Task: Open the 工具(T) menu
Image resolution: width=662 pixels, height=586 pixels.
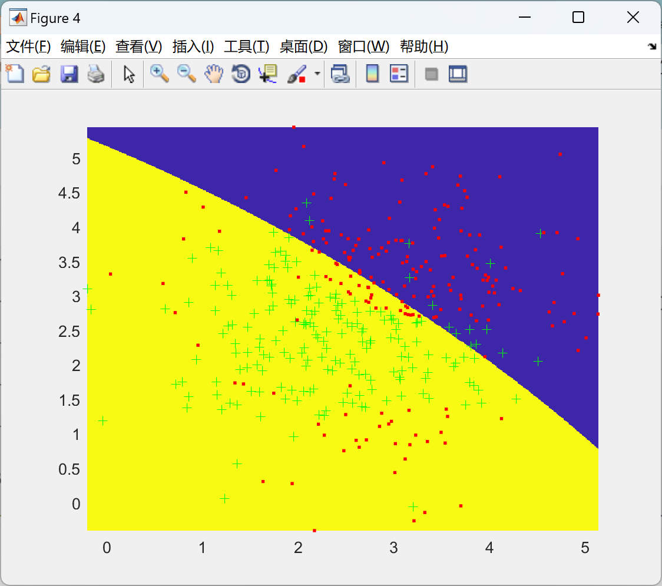Action: (x=247, y=47)
